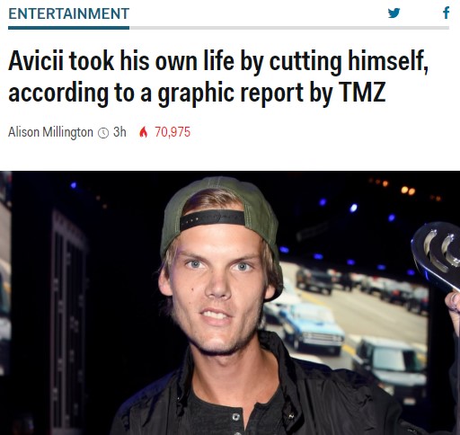Click the blue pickup truck in the photo background

(312, 326)
